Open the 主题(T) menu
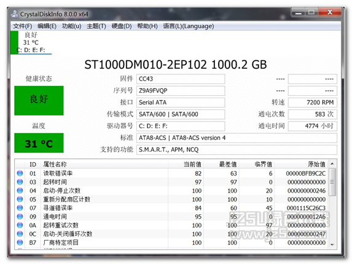 click(96, 26)
